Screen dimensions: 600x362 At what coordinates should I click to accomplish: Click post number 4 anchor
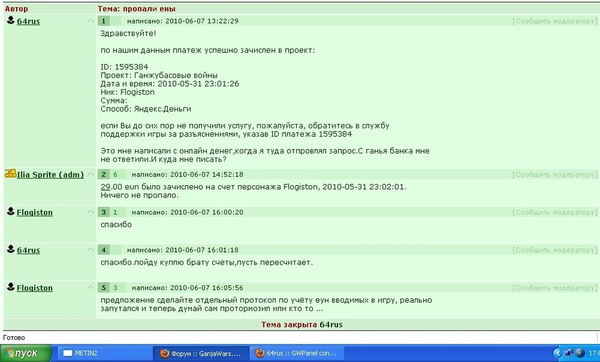pyautogui.click(x=103, y=250)
